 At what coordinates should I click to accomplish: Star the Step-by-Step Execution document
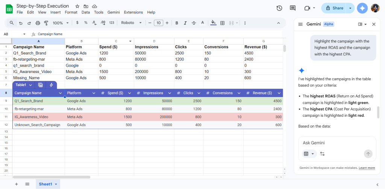pos(77,6)
